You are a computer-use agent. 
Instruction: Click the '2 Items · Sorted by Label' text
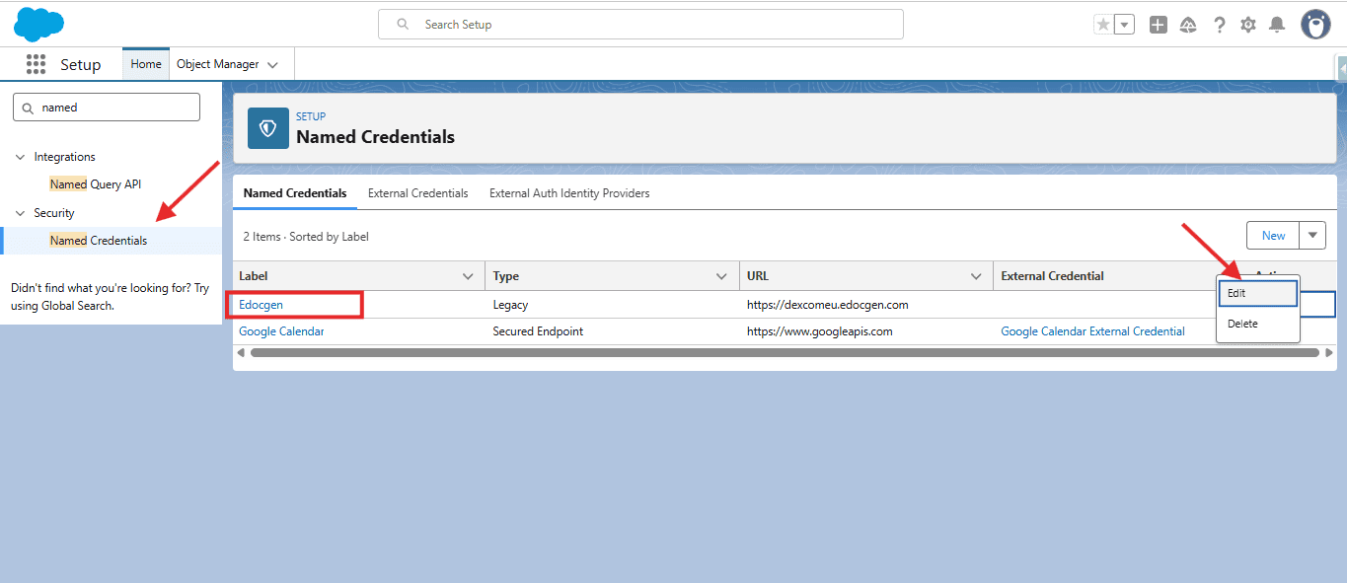coord(306,237)
